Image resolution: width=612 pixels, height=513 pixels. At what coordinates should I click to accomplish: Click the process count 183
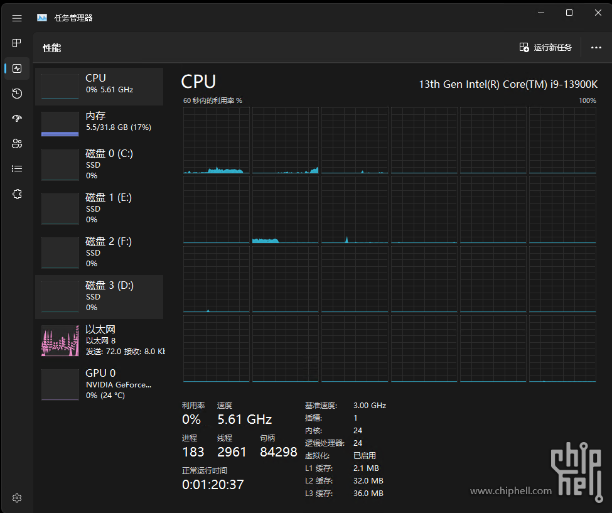coord(193,452)
